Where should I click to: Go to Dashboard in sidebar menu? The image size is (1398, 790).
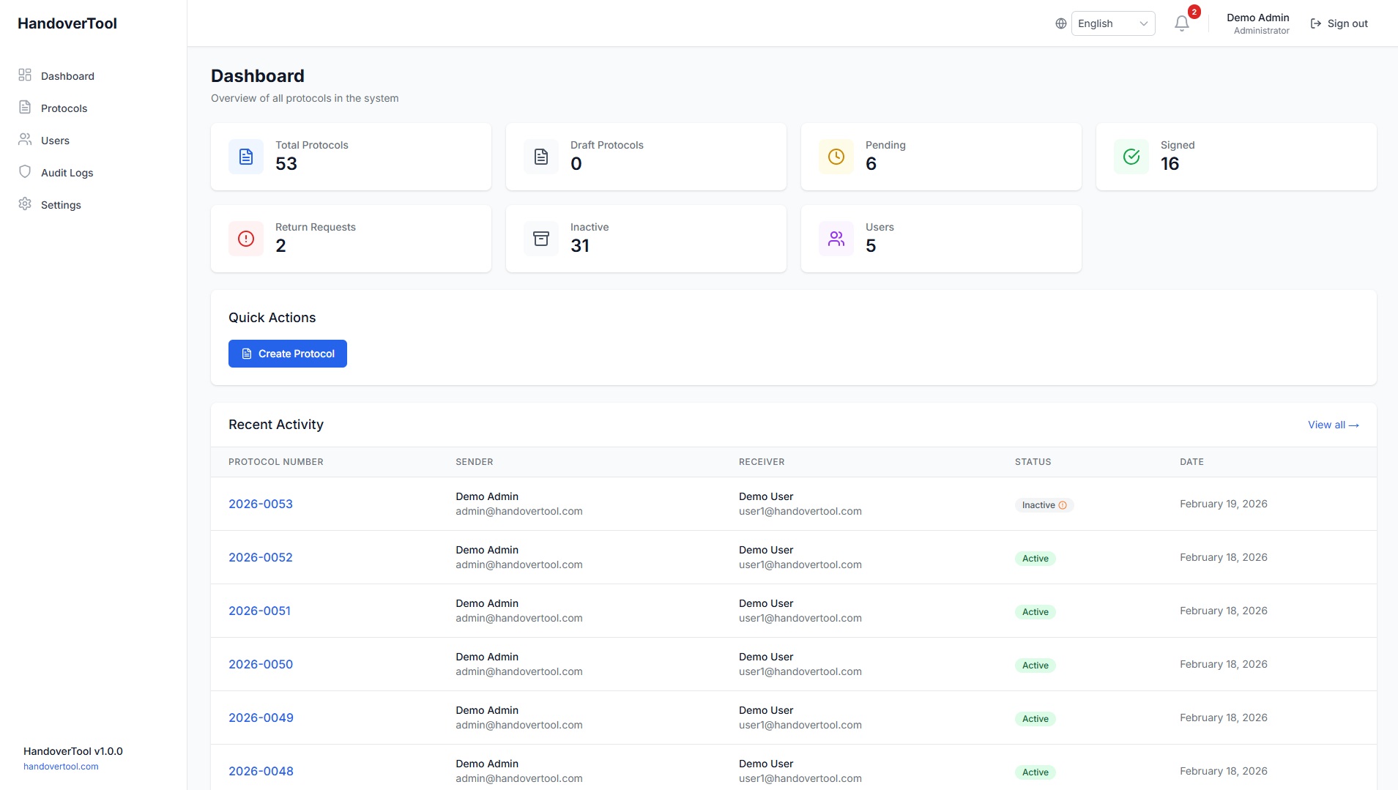point(67,75)
